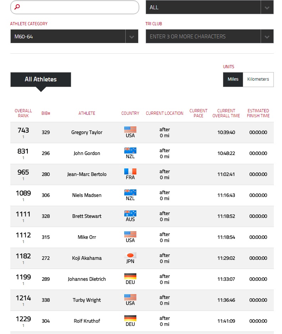Click the Japan flag for Koji Akahama
This screenshot has height=334, width=282.
[130, 255]
